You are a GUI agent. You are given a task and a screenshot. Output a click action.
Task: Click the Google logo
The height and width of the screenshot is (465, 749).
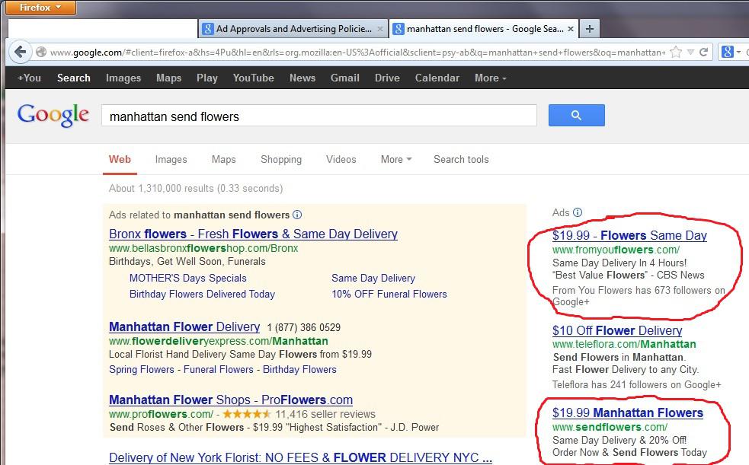coord(53,115)
